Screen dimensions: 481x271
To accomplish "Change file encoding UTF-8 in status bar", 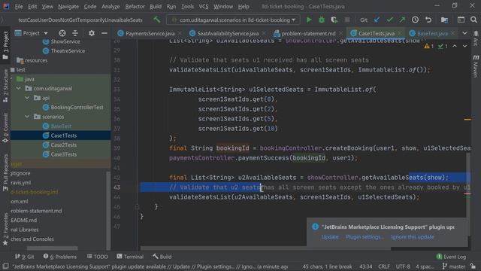I will coord(403,266).
